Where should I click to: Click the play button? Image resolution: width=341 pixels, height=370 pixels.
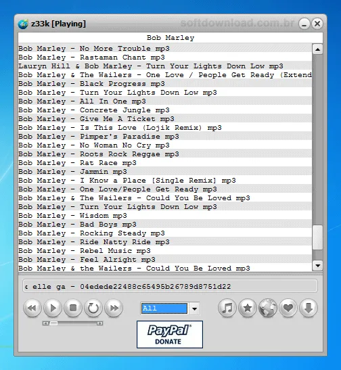pyautogui.click(x=53, y=308)
